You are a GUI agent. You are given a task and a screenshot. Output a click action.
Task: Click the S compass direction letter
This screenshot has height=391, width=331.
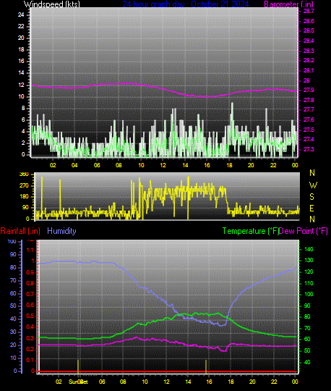(311, 197)
